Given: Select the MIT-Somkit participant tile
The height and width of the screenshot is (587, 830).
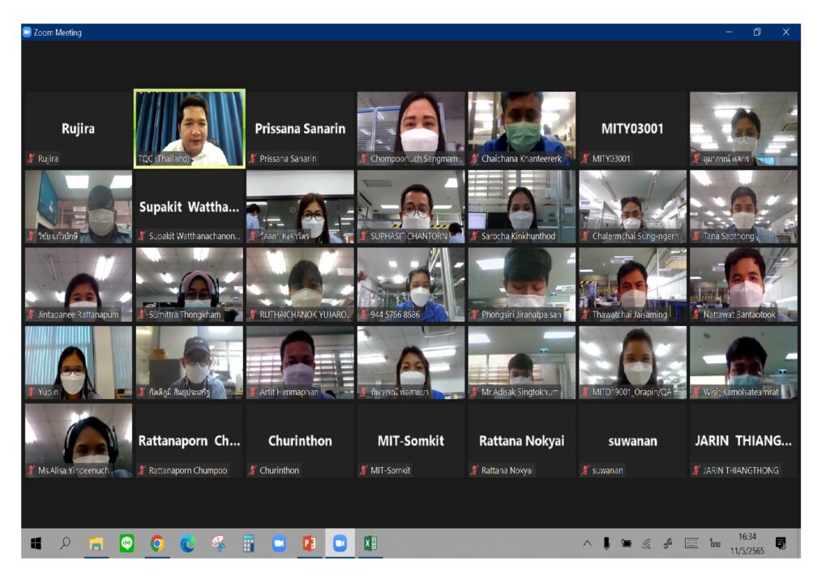Looking at the screenshot, I should pos(411,441).
